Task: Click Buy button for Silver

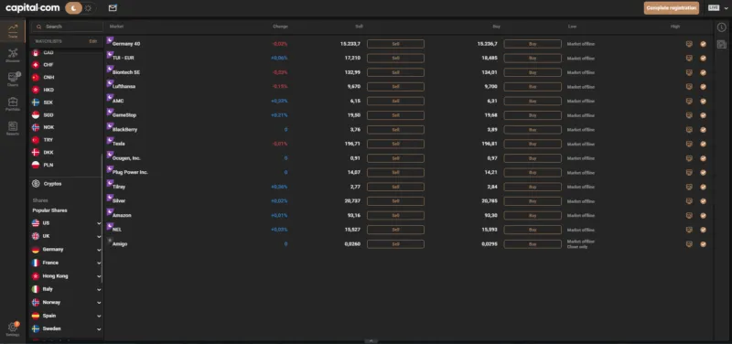Action: (533, 201)
